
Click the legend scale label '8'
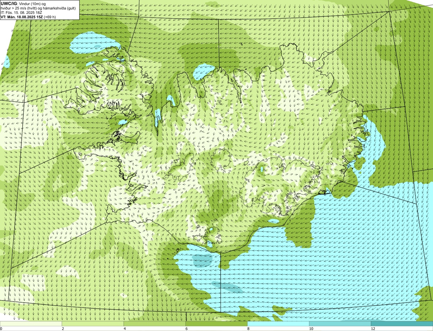click(249, 329)
